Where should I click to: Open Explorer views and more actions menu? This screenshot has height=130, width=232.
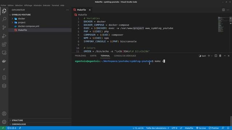(67, 10)
